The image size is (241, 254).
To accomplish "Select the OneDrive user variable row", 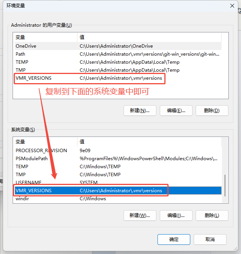I will point(118,46).
